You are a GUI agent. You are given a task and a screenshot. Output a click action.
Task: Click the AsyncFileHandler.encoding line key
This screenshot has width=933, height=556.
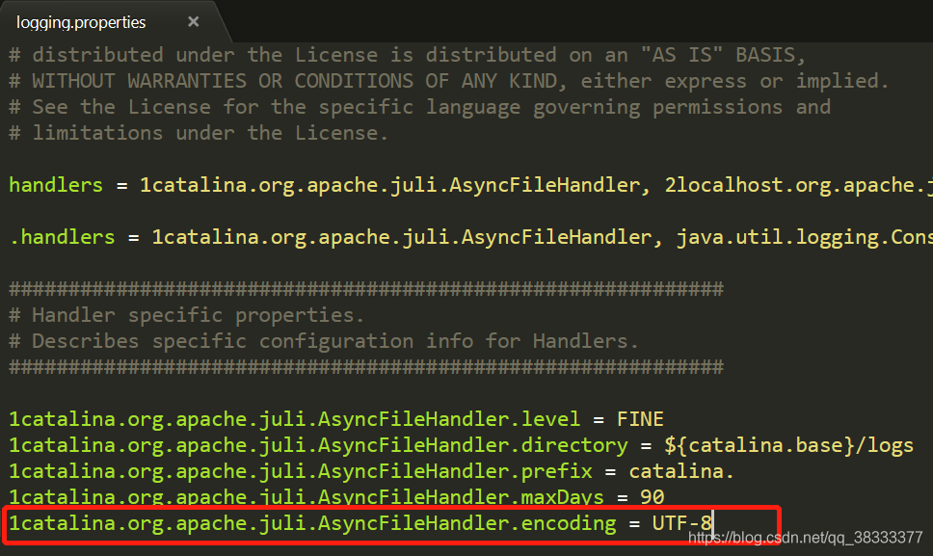(312, 523)
